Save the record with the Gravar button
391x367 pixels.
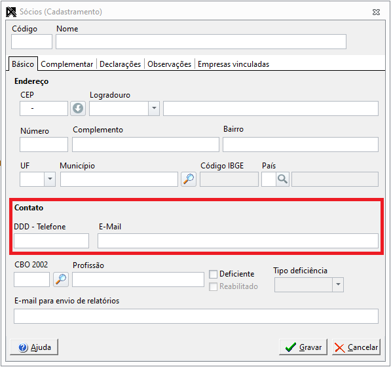[303, 347]
